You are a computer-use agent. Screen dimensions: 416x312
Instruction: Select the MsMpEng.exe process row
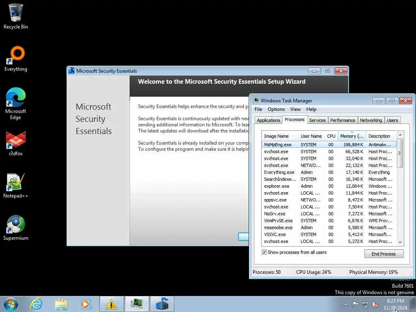(x=329, y=145)
